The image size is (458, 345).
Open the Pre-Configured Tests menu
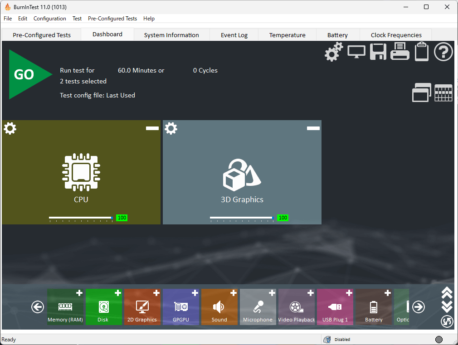click(x=112, y=19)
